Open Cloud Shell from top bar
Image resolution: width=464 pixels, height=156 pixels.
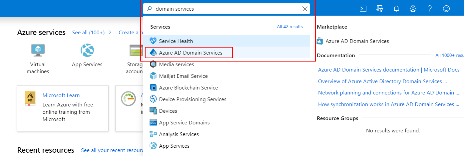point(363,9)
